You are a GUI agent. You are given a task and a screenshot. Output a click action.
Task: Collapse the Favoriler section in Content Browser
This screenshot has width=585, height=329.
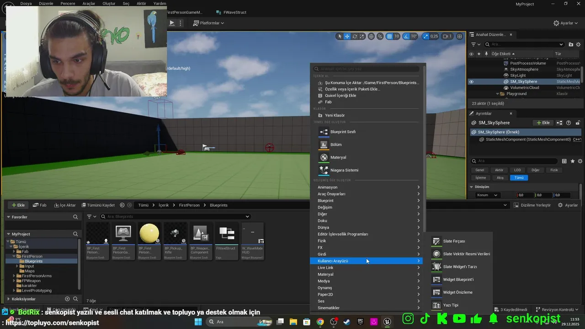click(8, 217)
